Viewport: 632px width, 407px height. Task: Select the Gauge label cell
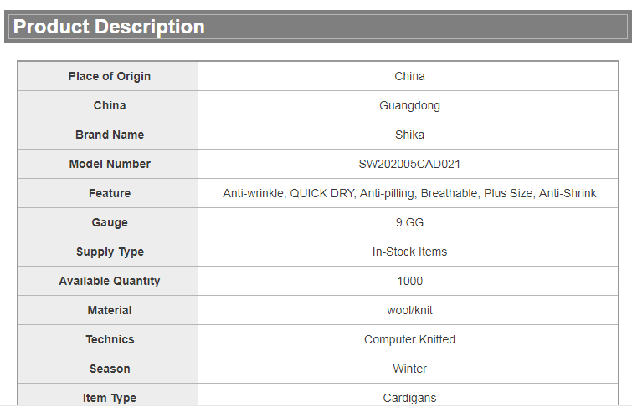tap(108, 222)
